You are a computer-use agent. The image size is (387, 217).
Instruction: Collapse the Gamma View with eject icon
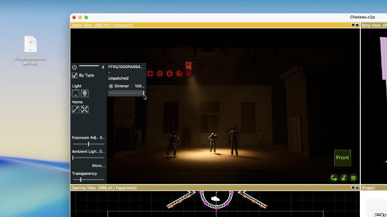[357, 188]
